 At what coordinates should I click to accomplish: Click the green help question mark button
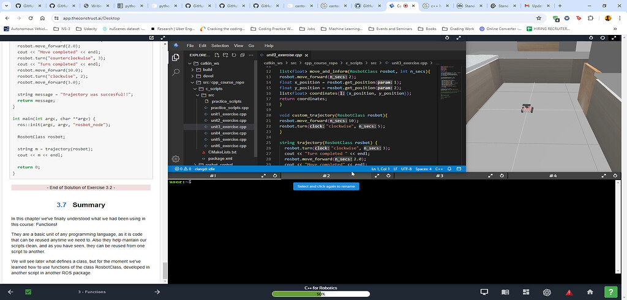coord(610,292)
